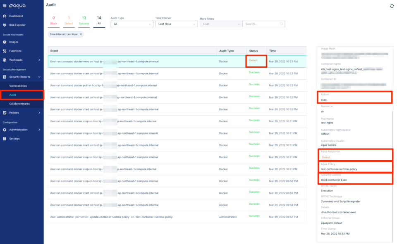Refresh the audit list using the refresh icon
The width and height of the screenshot is (397, 244).
[x=392, y=6]
